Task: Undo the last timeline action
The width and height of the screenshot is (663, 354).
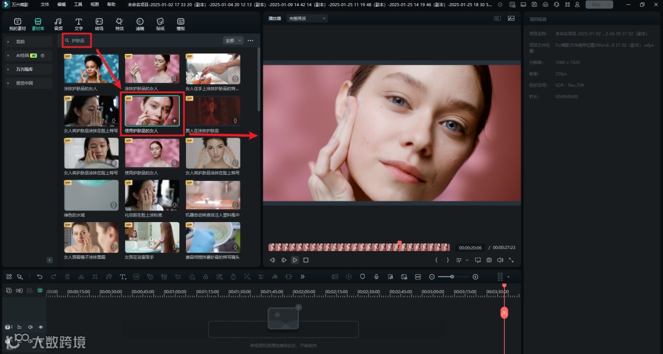Action: pyautogui.click(x=40, y=277)
